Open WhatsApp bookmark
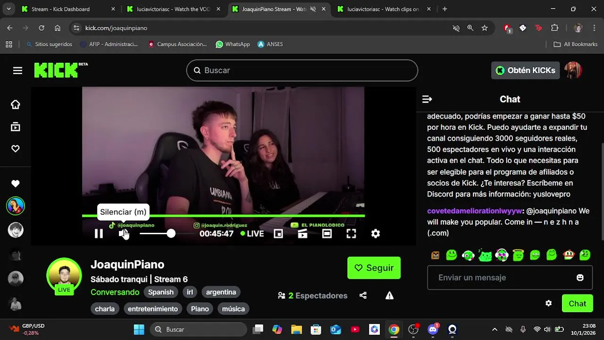This screenshot has width=604, height=340. [233, 44]
